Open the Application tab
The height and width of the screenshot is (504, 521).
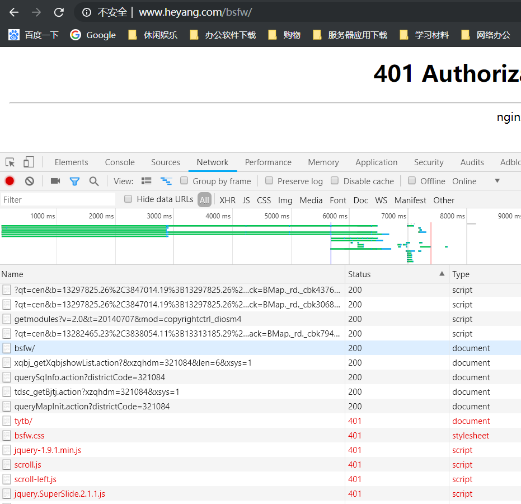click(377, 162)
